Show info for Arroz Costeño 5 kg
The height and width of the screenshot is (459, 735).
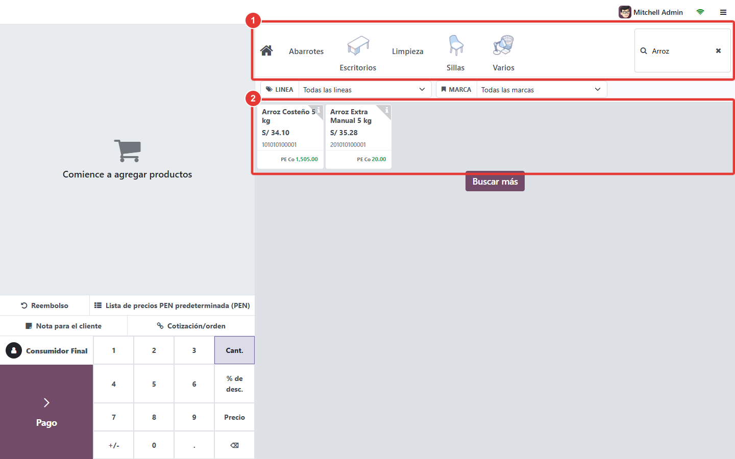[318, 110]
